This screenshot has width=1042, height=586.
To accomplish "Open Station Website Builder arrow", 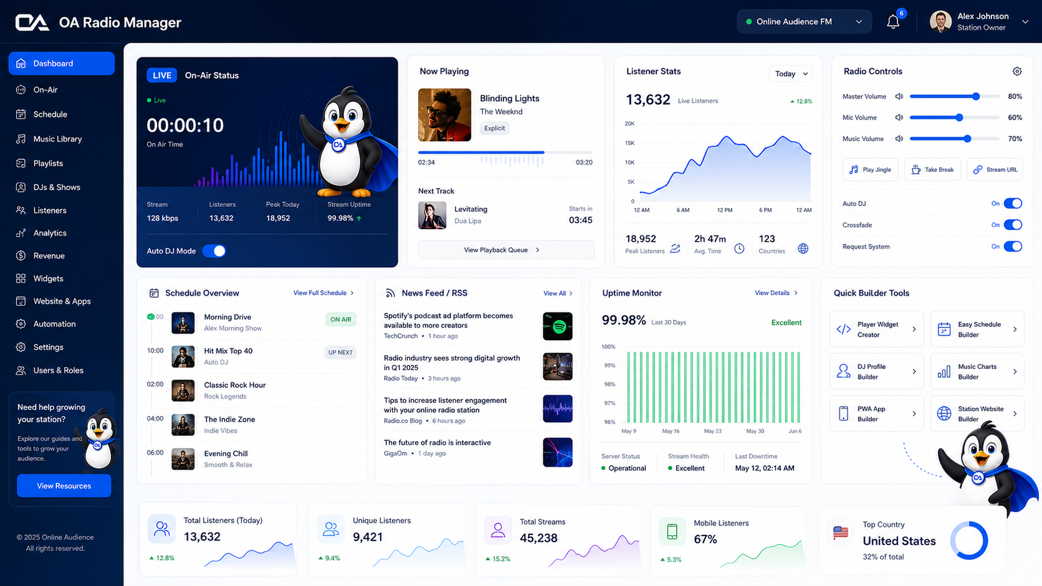I will coord(1015,414).
